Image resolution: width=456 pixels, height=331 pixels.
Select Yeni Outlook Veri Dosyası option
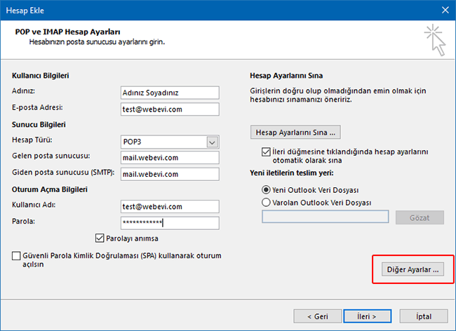(266, 189)
